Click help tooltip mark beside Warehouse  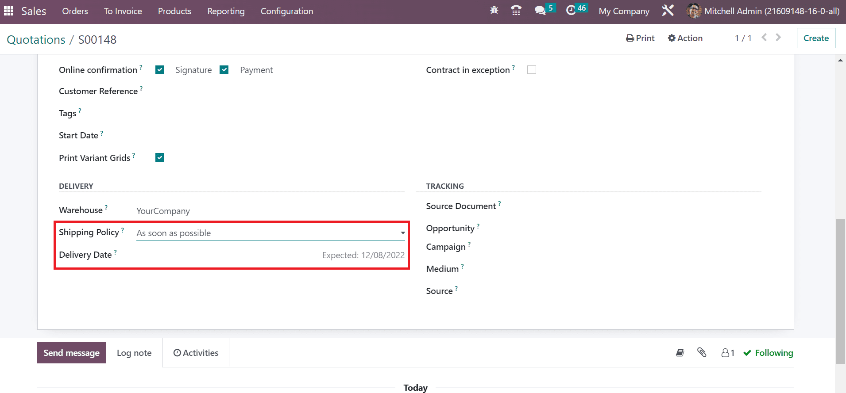tap(106, 207)
